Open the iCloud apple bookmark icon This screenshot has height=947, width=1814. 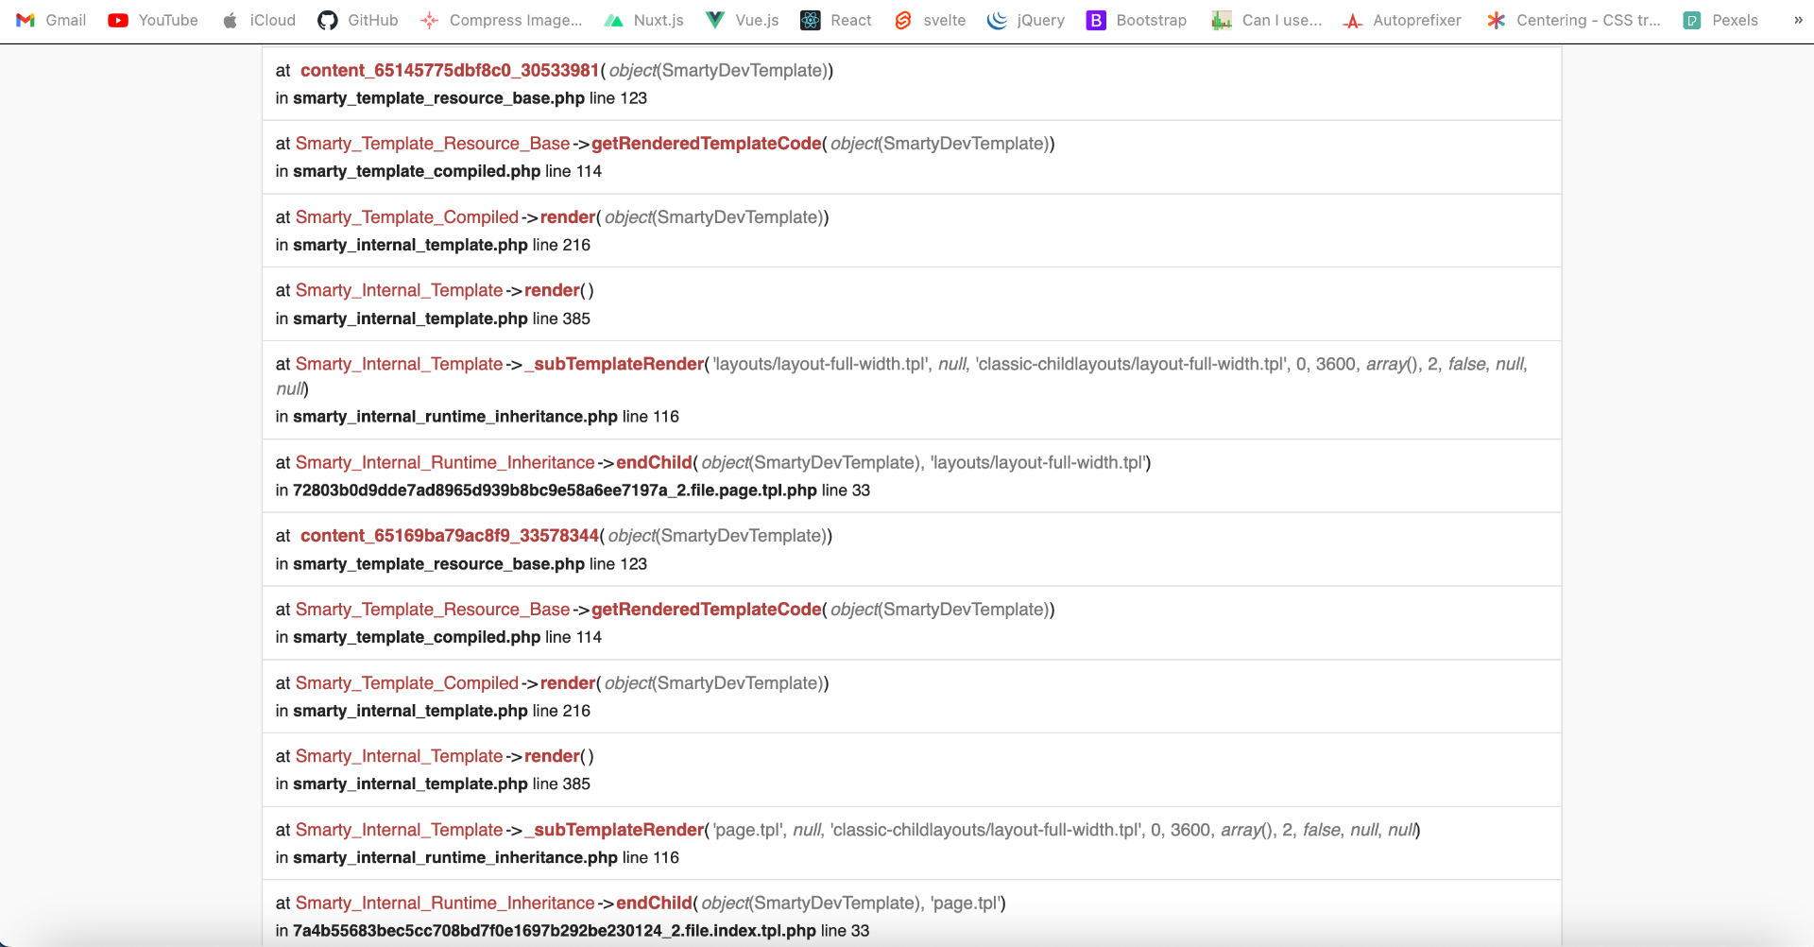[230, 20]
